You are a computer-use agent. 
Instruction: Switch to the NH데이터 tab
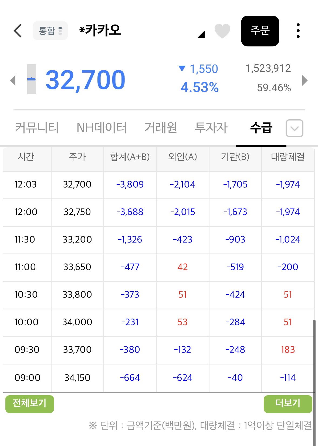coord(102,128)
